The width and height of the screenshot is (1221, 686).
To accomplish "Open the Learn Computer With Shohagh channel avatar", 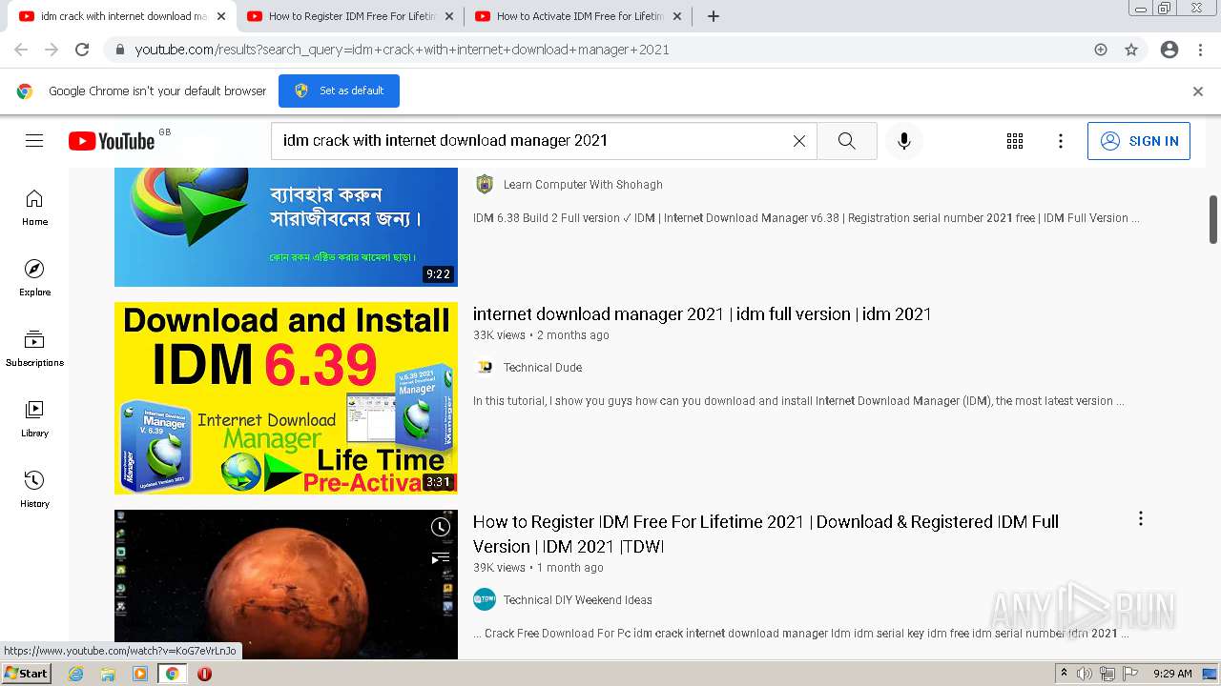I will coord(485,185).
